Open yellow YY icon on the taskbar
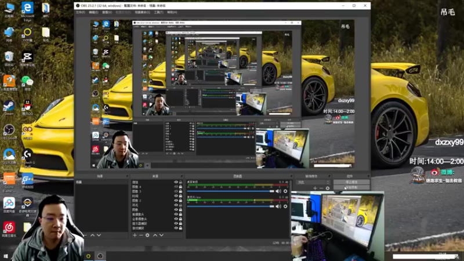Viewport: 464px width, 261px height. pyautogui.click(x=88, y=256)
